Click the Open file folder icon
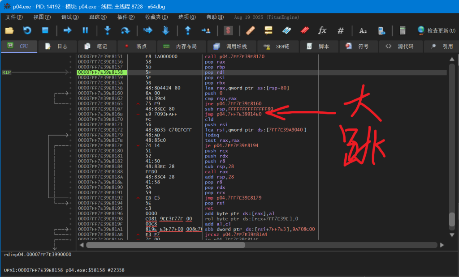 click(x=9, y=30)
